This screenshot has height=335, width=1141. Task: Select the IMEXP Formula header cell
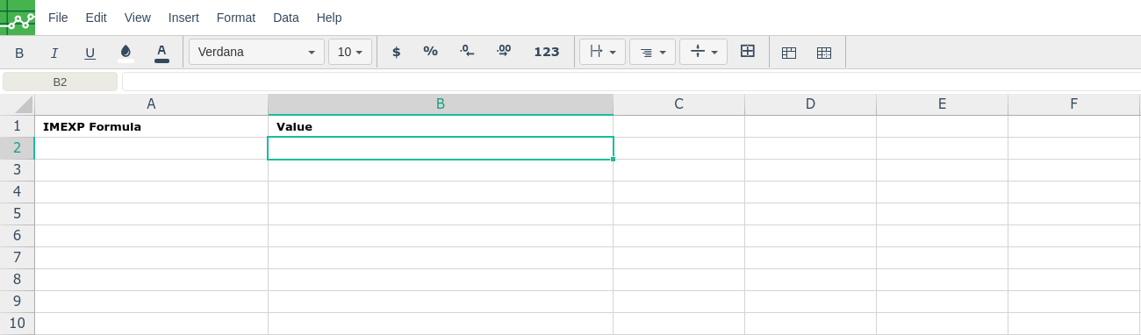pos(151,126)
